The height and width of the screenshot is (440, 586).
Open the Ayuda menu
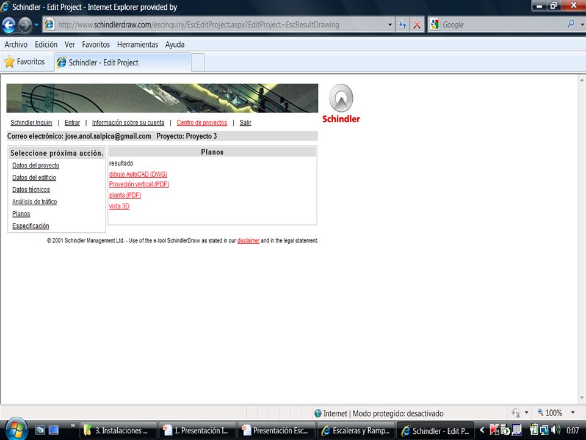click(x=175, y=45)
